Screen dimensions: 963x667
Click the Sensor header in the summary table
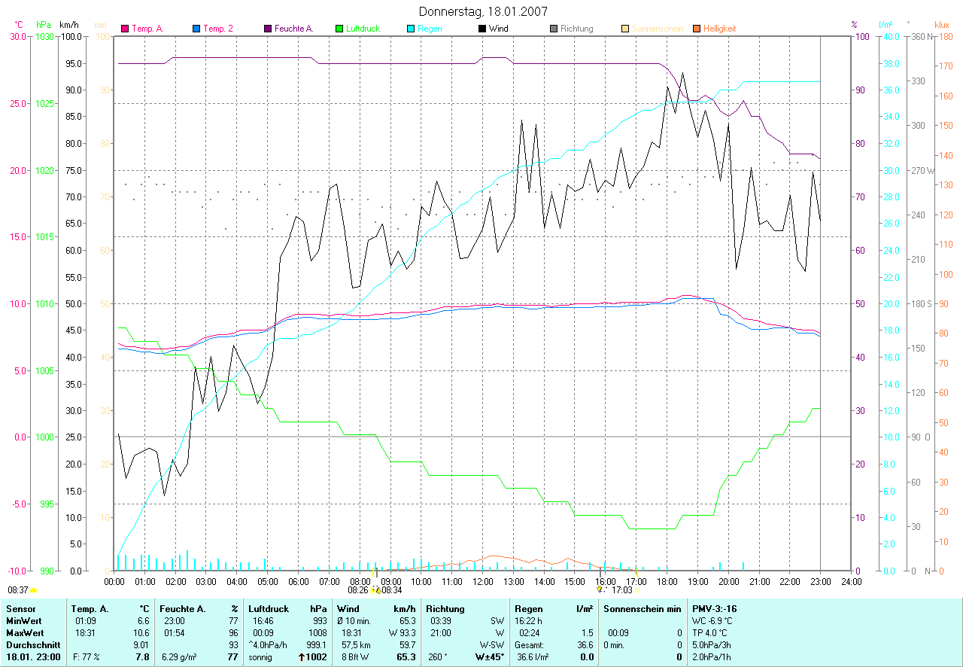pyautogui.click(x=21, y=608)
